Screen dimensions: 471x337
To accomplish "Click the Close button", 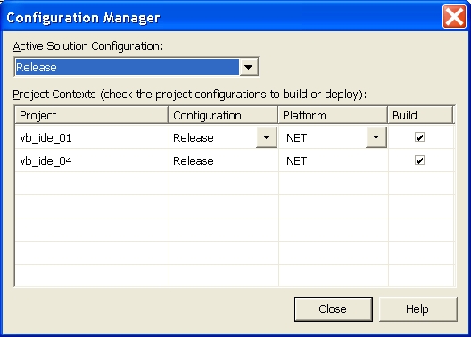I will point(334,309).
